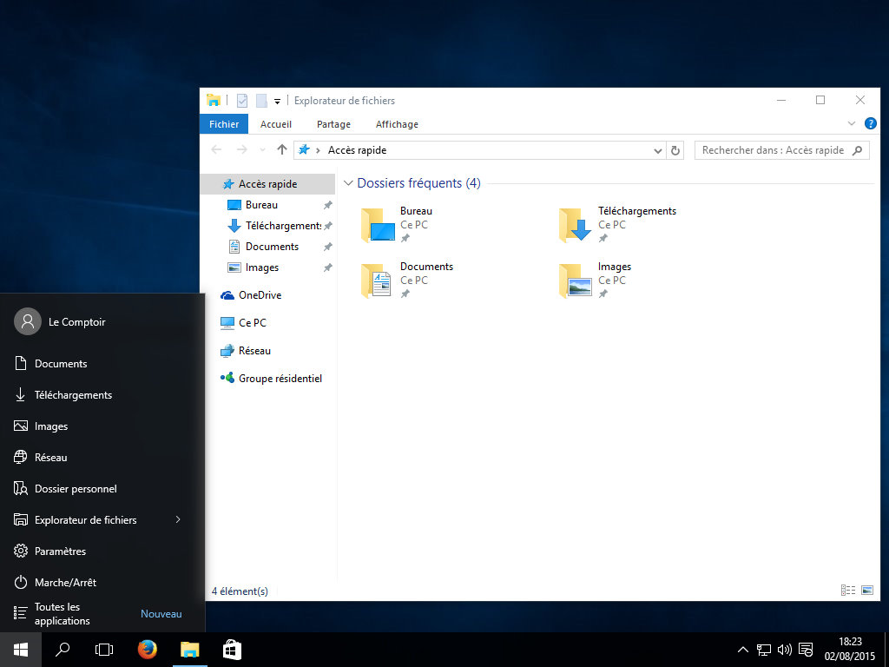Open Task View from the taskbar
Screen dimensions: 889x667
coord(104,649)
